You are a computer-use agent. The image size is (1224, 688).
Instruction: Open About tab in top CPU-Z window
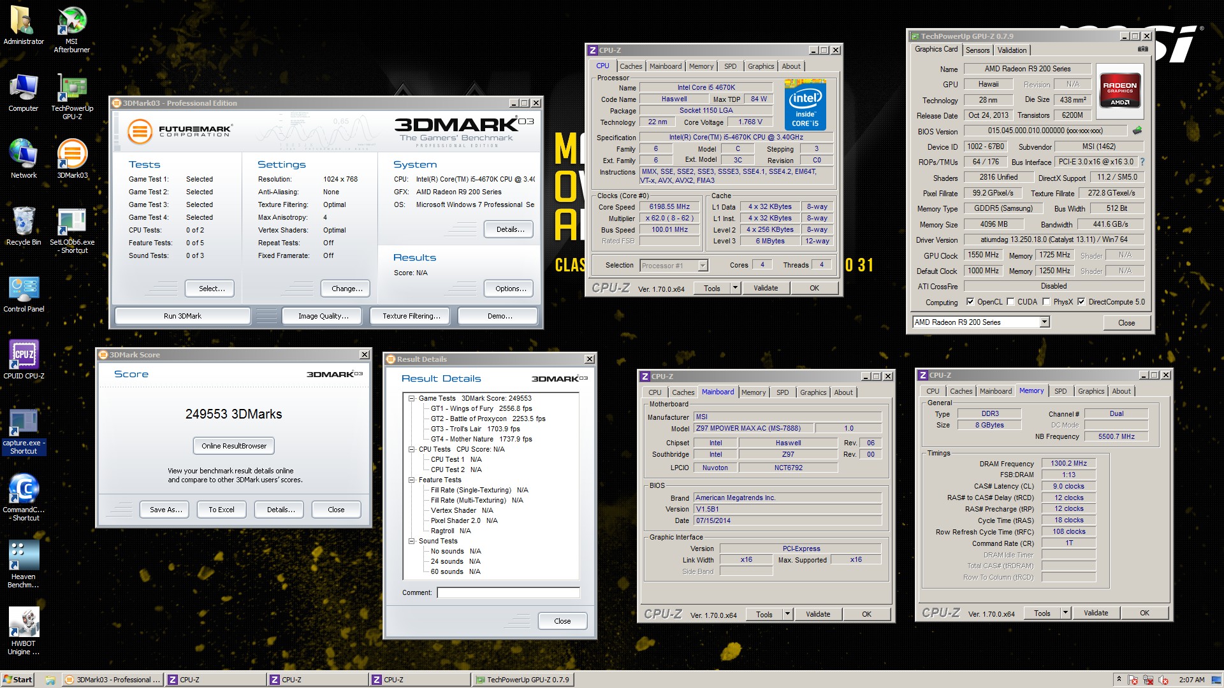tap(790, 66)
